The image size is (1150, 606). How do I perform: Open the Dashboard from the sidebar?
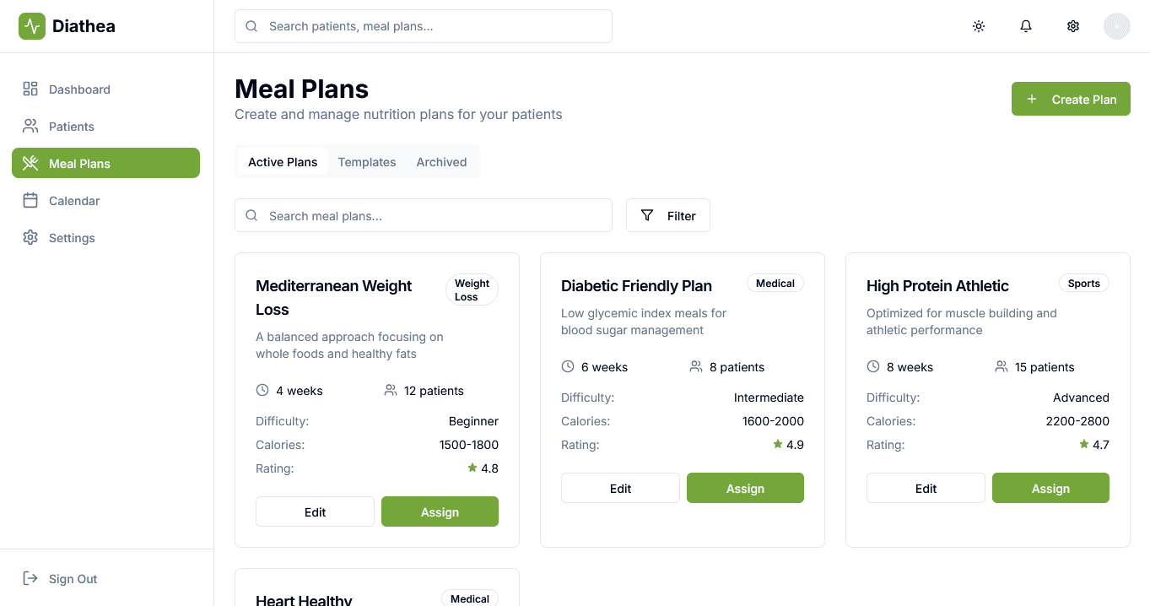pyautogui.click(x=78, y=89)
